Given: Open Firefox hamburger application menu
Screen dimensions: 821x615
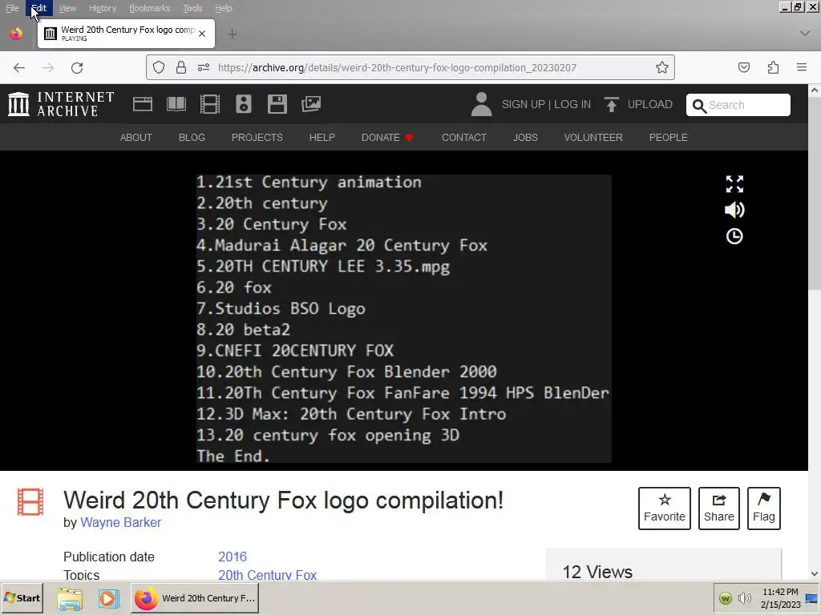Looking at the screenshot, I should pos(802,67).
